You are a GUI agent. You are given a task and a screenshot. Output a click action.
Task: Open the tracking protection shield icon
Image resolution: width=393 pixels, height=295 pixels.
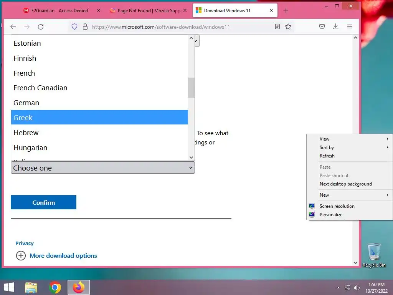coord(74,27)
